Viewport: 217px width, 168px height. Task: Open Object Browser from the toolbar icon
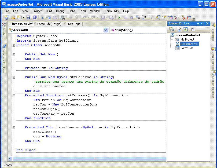coord(170,17)
